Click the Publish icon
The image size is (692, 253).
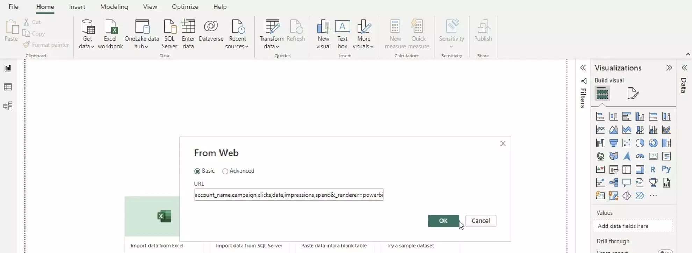click(x=483, y=31)
